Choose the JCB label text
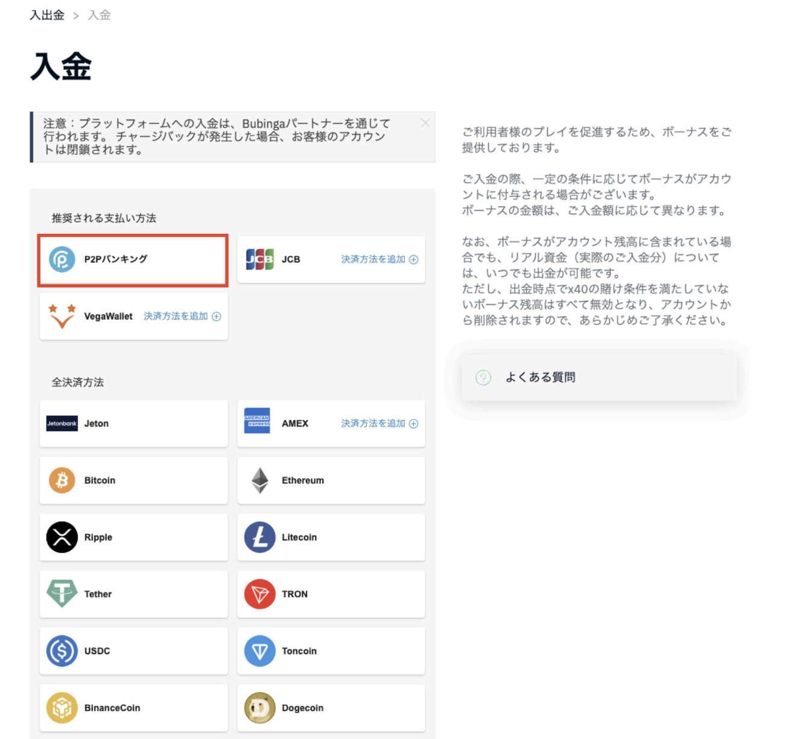This screenshot has width=788, height=739. (x=291, y=259)
